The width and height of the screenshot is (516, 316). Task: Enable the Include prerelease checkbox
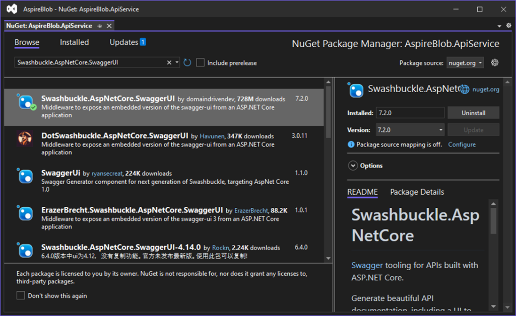click(x=200, y=63)
